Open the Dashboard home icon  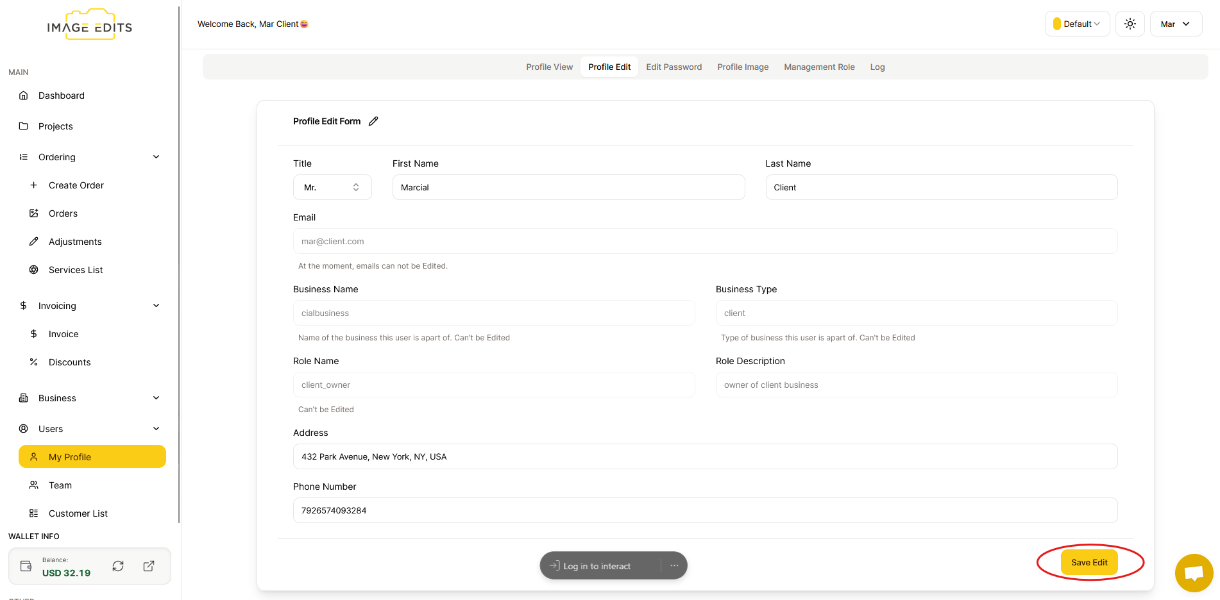tap(24, 96)
